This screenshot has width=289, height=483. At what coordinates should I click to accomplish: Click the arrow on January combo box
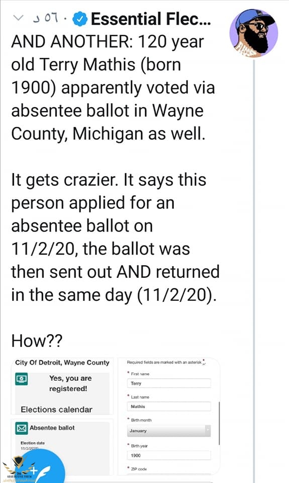click(208, 431)
